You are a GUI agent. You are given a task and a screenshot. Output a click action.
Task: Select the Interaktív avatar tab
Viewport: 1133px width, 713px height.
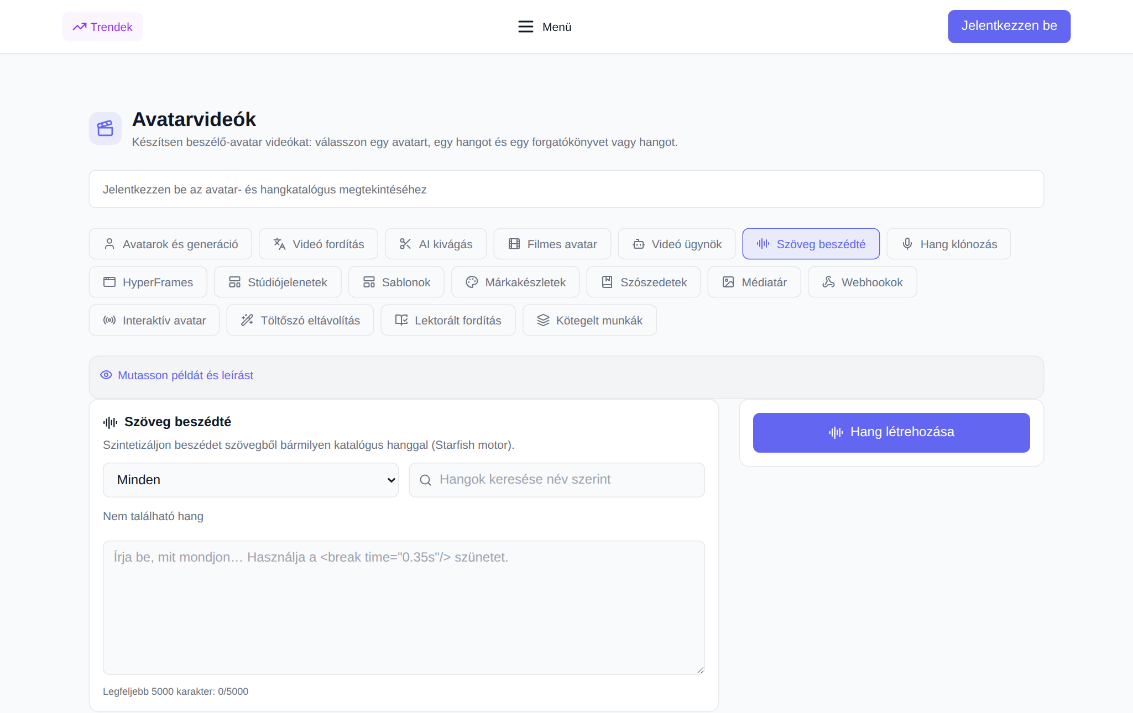[x=154, y=320]
